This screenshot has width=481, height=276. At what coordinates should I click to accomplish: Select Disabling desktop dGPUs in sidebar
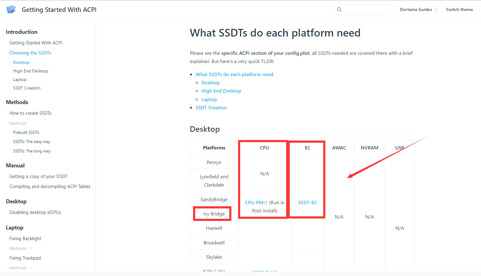point(35,212)
